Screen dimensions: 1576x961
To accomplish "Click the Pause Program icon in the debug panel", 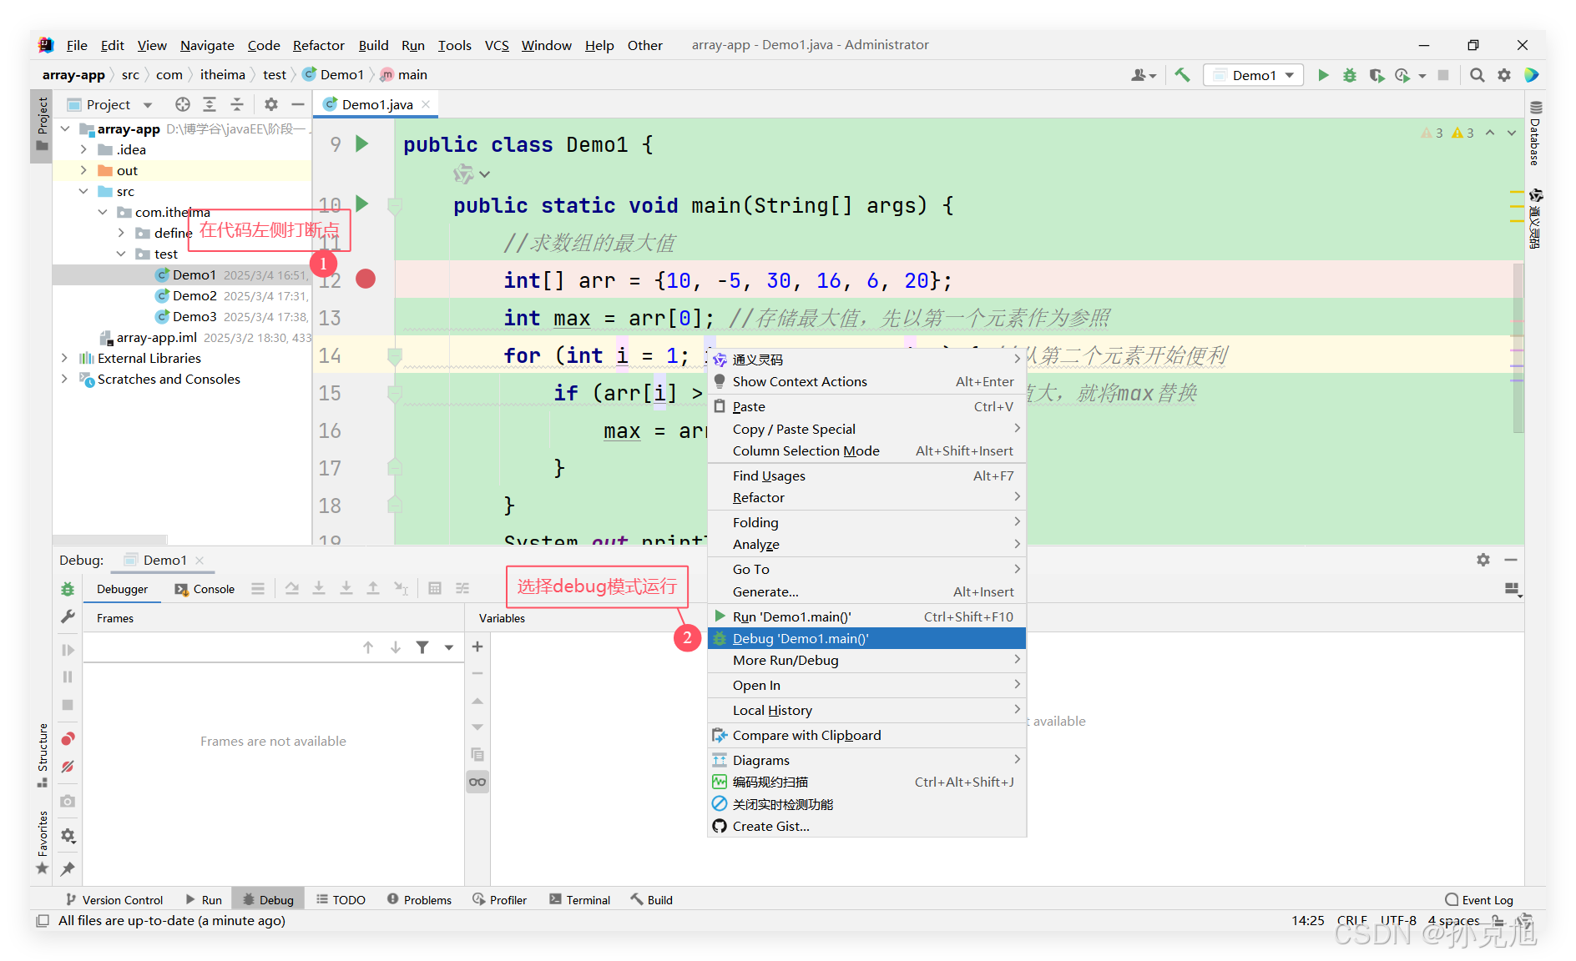I will [68, 677].
